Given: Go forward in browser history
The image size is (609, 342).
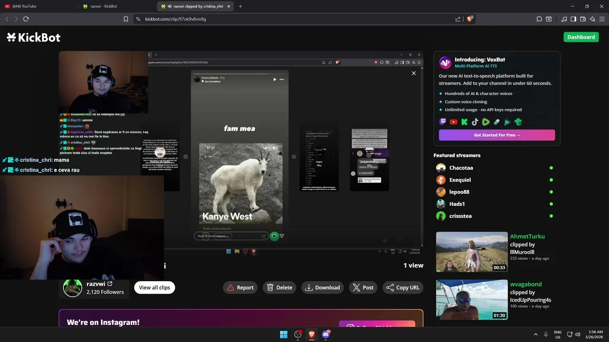Looking at the screenshot, I should [16, 19].
